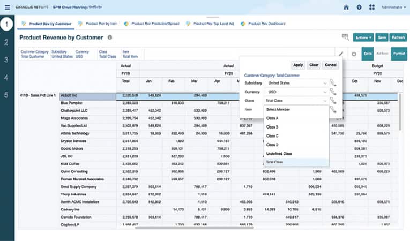410x241 pixels.
Task: Click the icon on Product Rev Dashboard tab
Action: click(243, 24)
